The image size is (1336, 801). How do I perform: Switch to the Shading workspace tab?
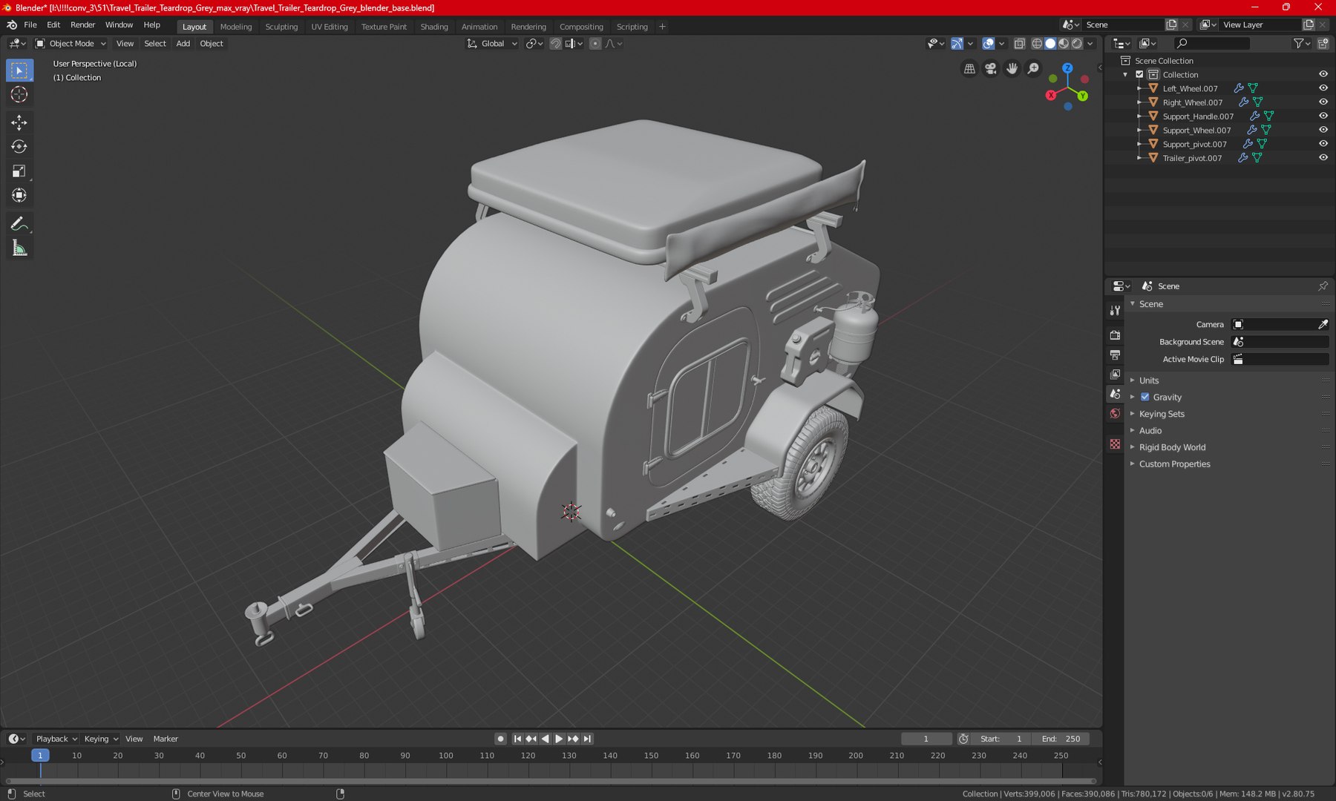point(434,27)
